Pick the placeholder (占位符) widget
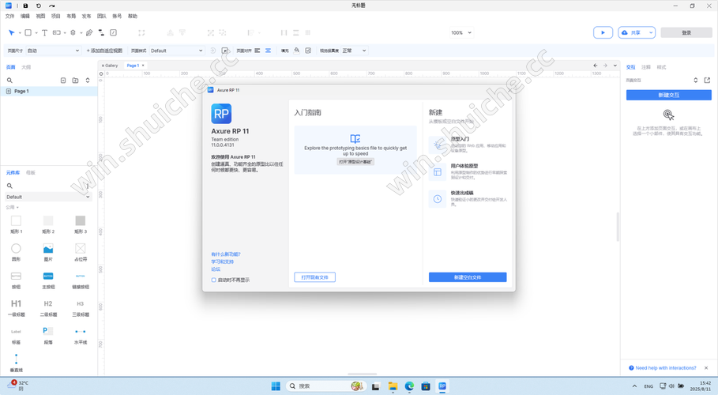Viewport: 718px width, 395px height. (80, 252)
